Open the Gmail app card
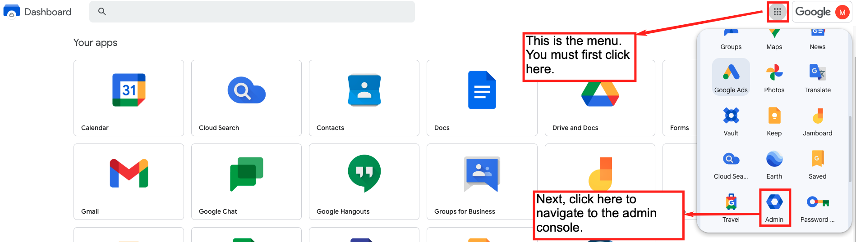The width and height of the screenshot is (856, 242). (x=129, y=181)
